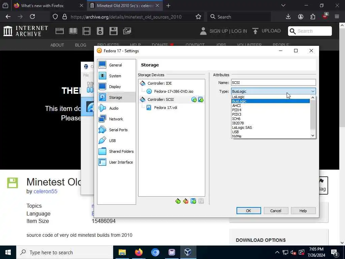Choose ICH6 controller type
Viewport: 345px width, 259px height.
point(271,119)
